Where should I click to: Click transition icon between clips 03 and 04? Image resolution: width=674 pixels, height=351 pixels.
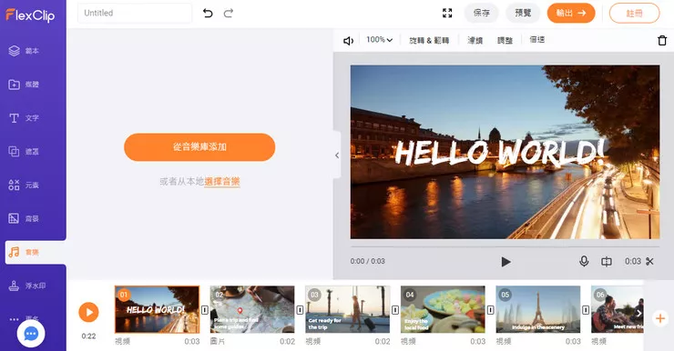pos(395,310)
